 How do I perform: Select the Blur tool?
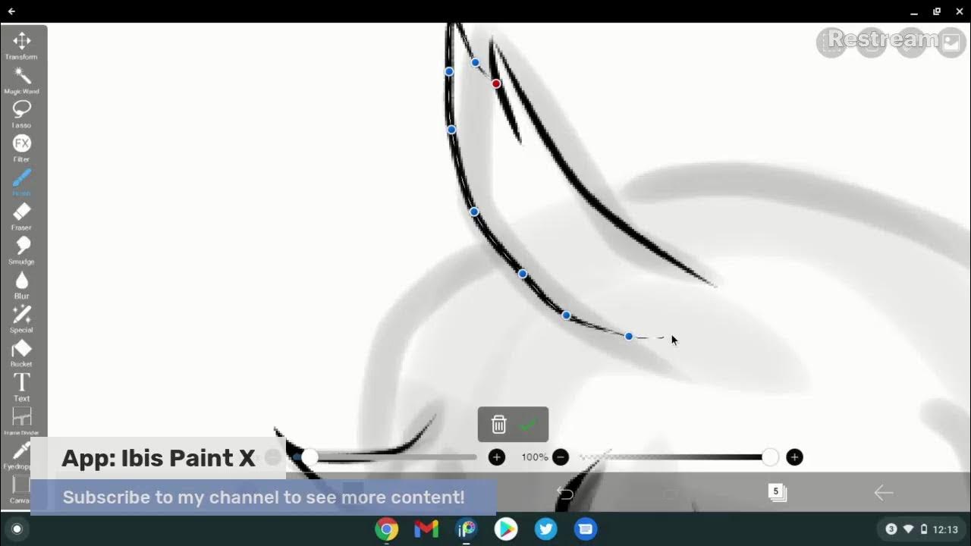(x=21, y=284)
